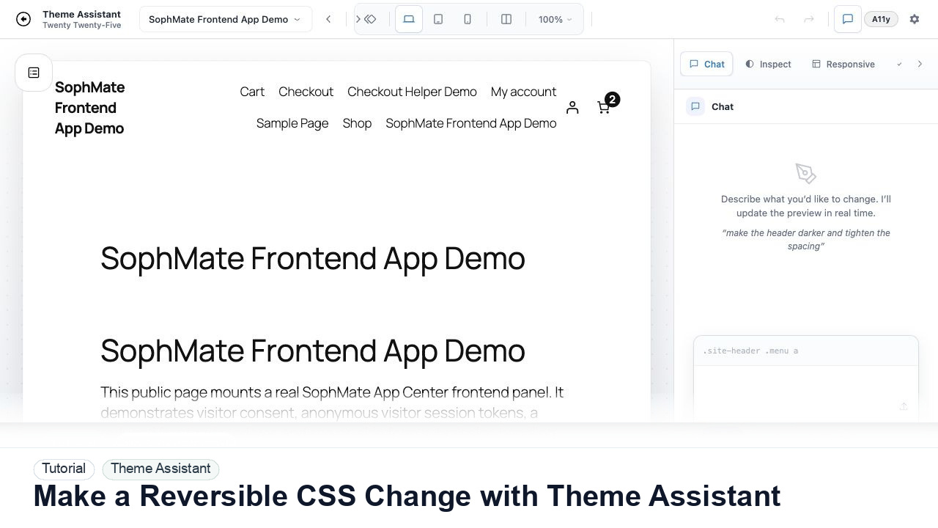Select the Chat tab

[x=707, y=64]
